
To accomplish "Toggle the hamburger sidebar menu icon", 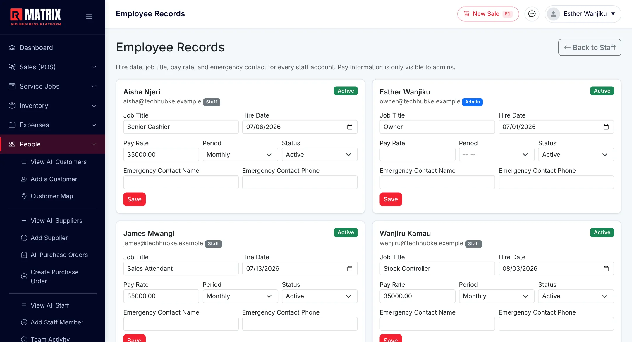I will [89, 17].
